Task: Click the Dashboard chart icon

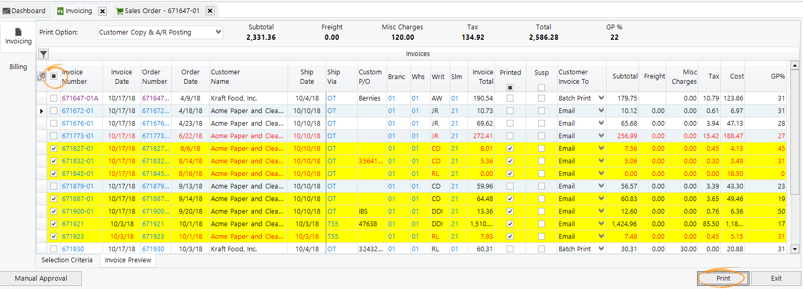Action: tap(6, 11)
